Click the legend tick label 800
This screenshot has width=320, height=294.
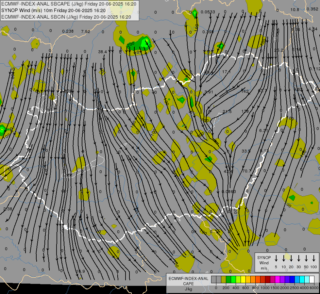pos(255,288)
